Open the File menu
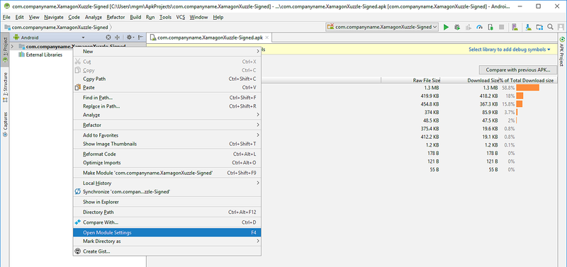The width and height of the screenshot is (567, 267). click(x=6, y=17)
